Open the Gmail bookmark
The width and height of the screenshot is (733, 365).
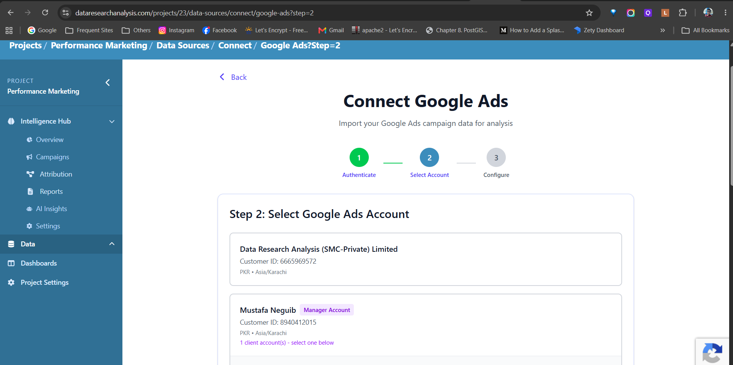click(331, 30)
